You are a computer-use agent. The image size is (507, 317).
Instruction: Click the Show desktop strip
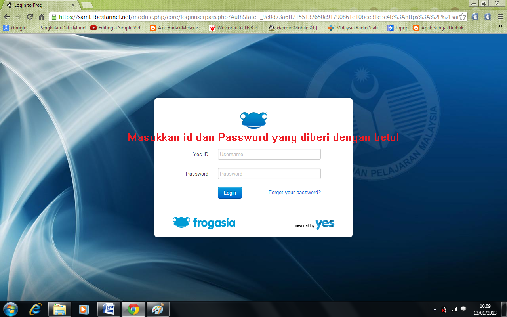(x=504, y=309)
